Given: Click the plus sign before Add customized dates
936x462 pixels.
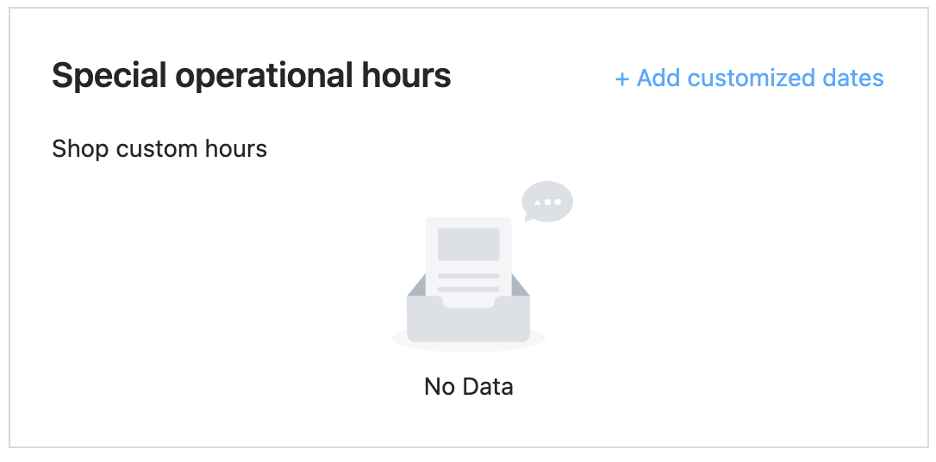Looking at the screenshot, I should pyautogui.click(x=622, y=78).
